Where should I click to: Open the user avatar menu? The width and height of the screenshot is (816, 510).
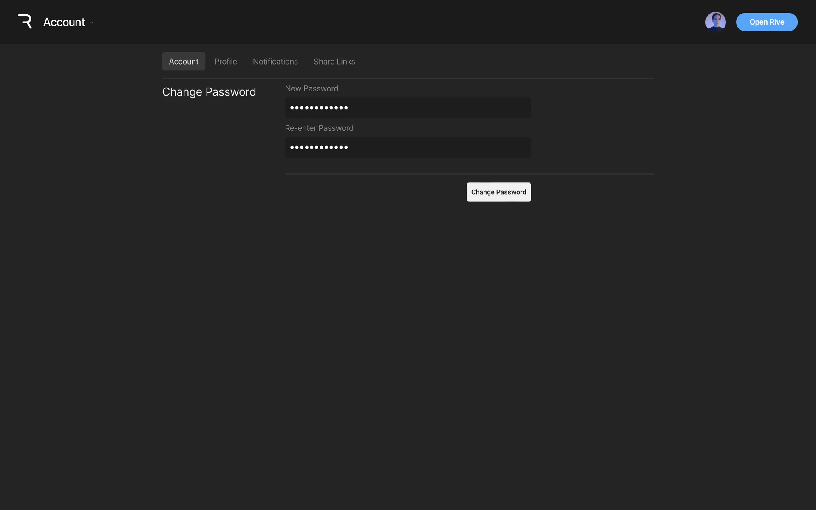click(x=715, y=22)
